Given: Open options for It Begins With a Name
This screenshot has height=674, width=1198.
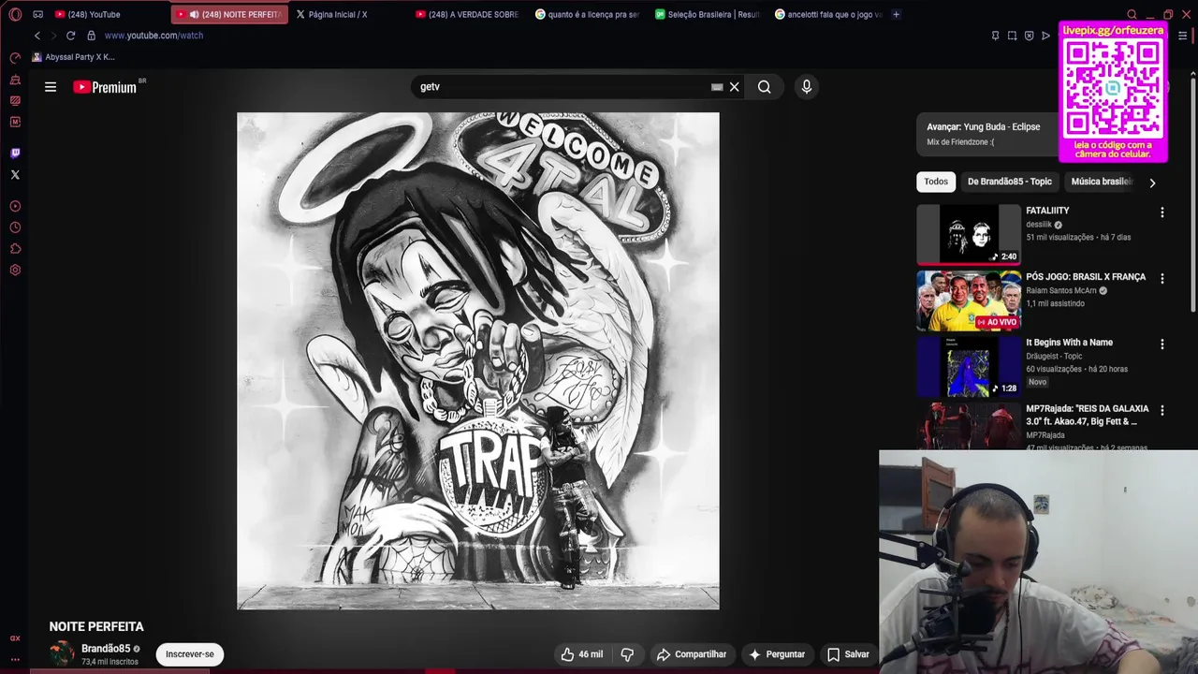Looking at the screenshot, I should pos(1162,344).
